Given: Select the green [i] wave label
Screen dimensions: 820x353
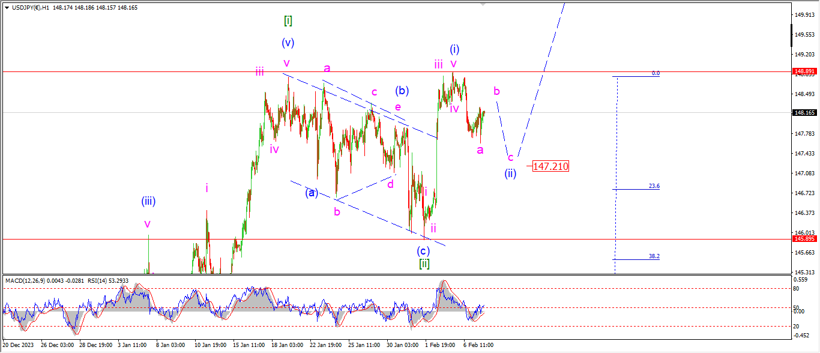Looking at the screenshot, I should (288, 21).
